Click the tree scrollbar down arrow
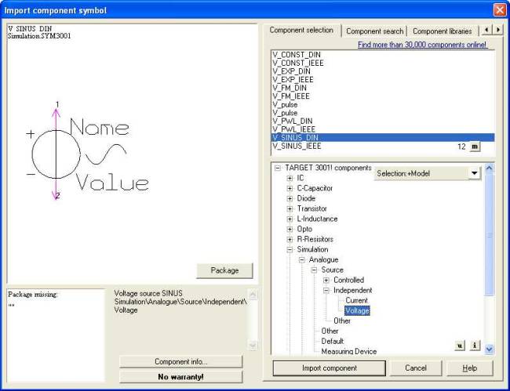Screen dimensions: 510x391 coord(489,349)
